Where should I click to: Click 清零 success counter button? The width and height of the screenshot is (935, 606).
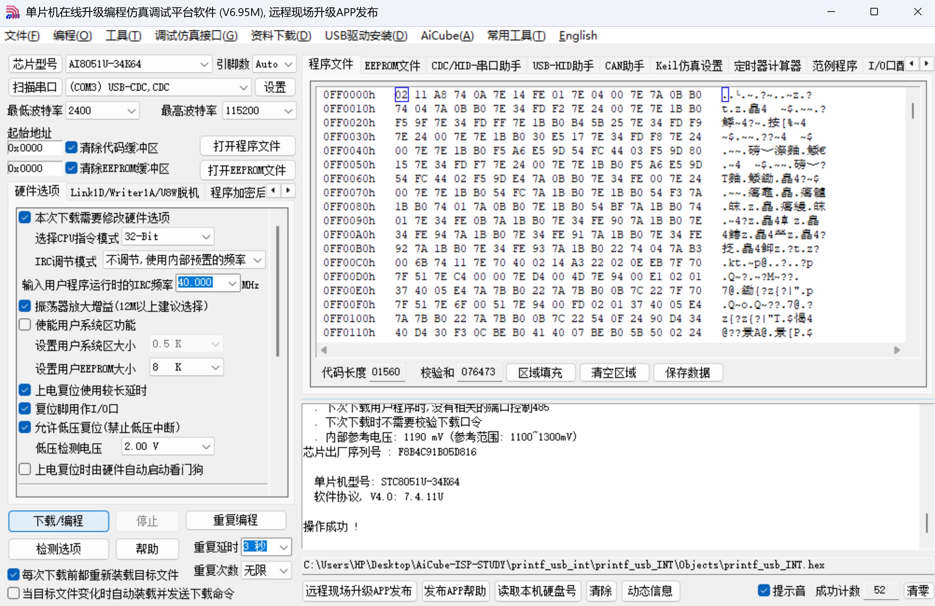click(917, 591)
